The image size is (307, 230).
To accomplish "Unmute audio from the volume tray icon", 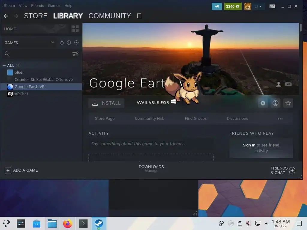I will [x=249, y=223].
